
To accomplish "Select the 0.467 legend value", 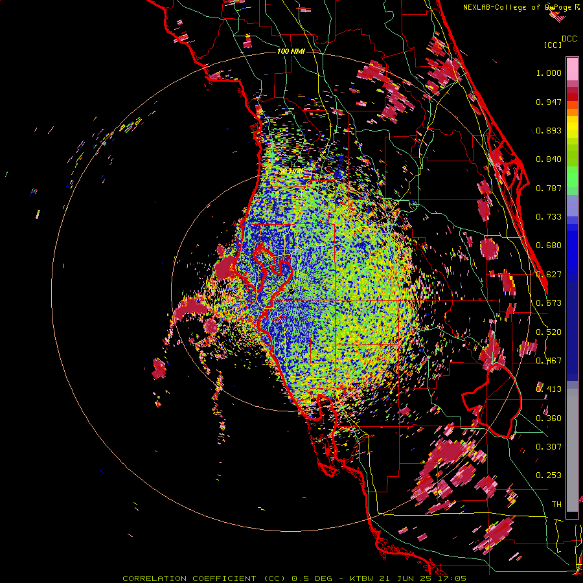I will pyautogui.click(x=549, y=361).
